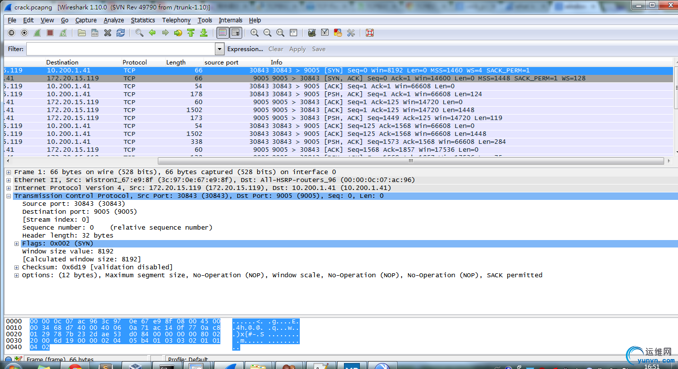
Task: Toggle auto scroll in live capture
Action: tap(236, 33)
